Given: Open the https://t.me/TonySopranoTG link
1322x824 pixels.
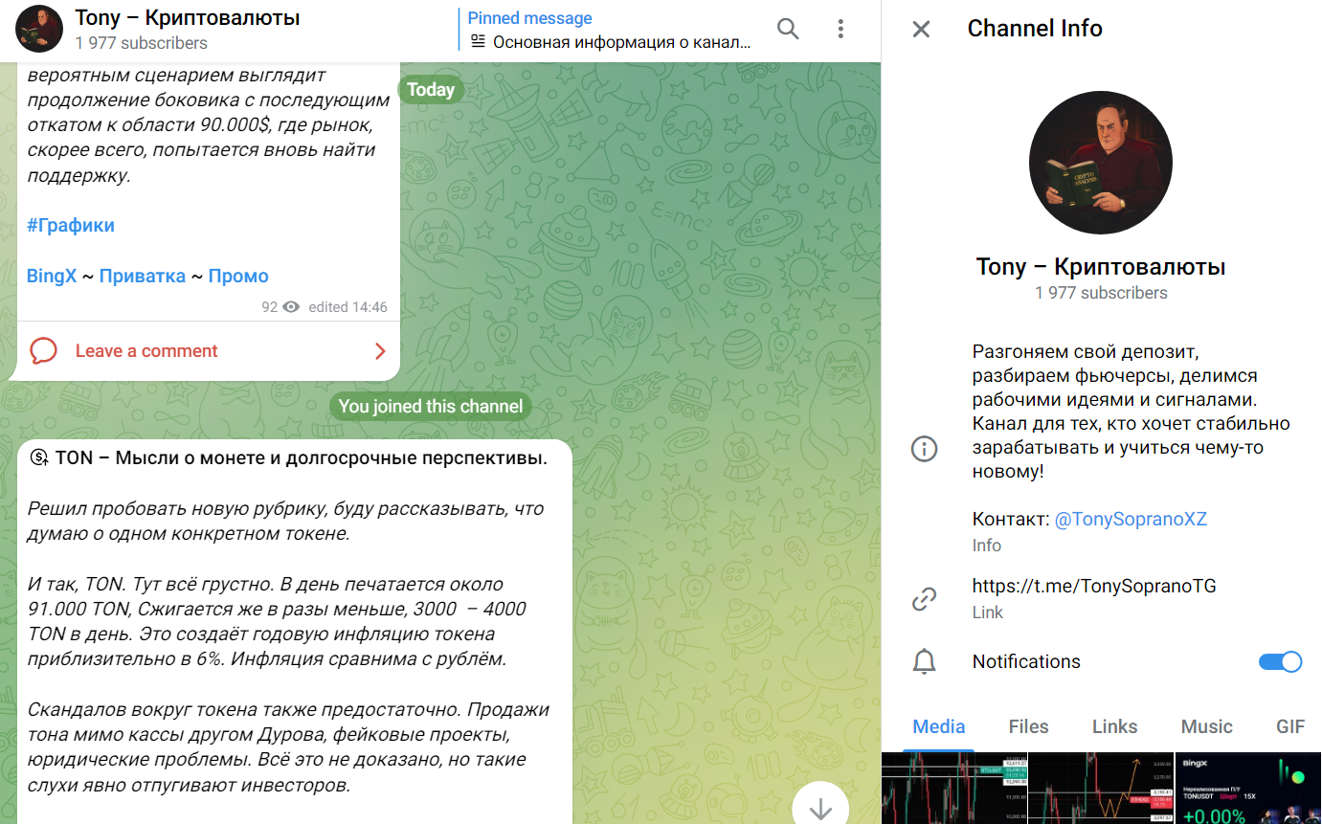Looking at the screenshot, I should click(1093, 585).
